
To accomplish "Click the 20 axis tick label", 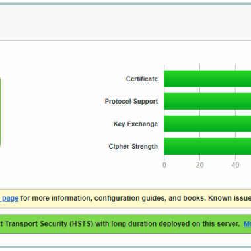I will click(199, 165).
